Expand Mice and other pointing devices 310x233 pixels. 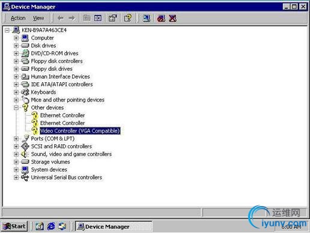16,100
